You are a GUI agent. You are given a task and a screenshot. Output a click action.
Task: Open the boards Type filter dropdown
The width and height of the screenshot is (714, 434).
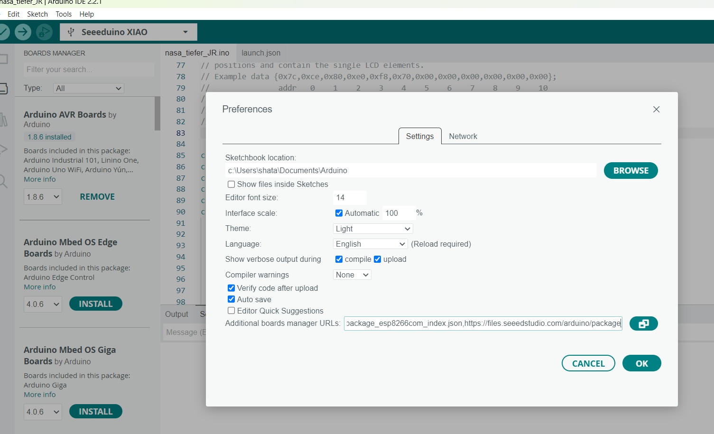(89, 88)
